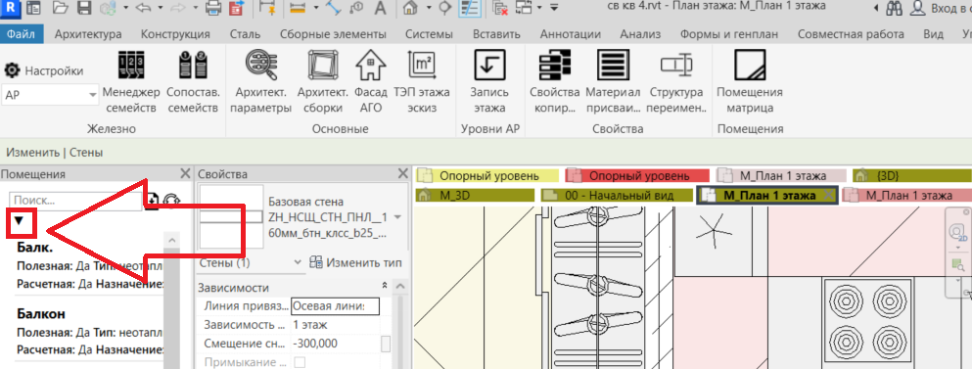Select the Балк. room entry
The width and height of the screenshot is (972, 369).
[x=90, y=265]
